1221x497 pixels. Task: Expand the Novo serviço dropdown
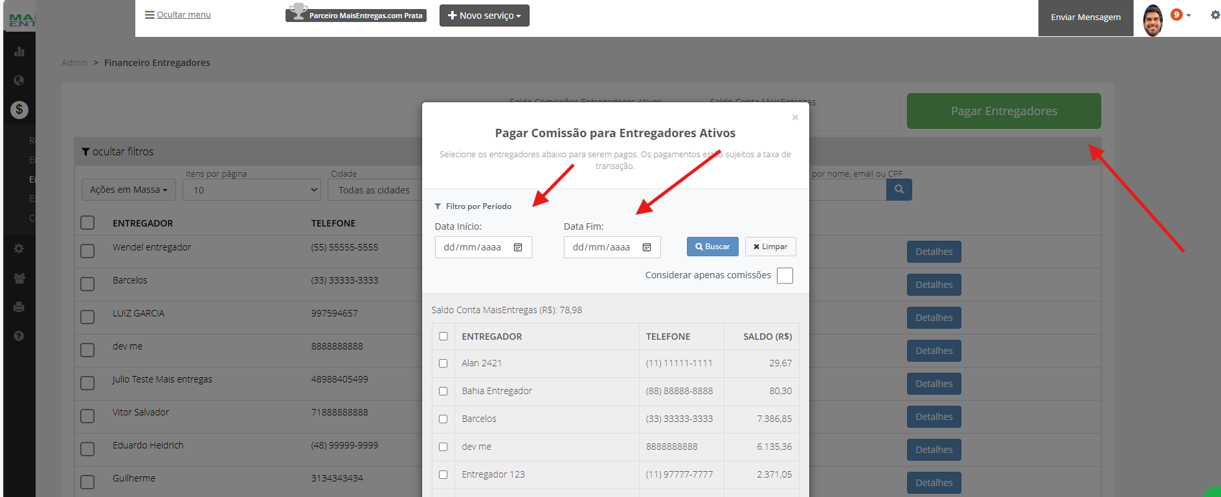[484, 16]
